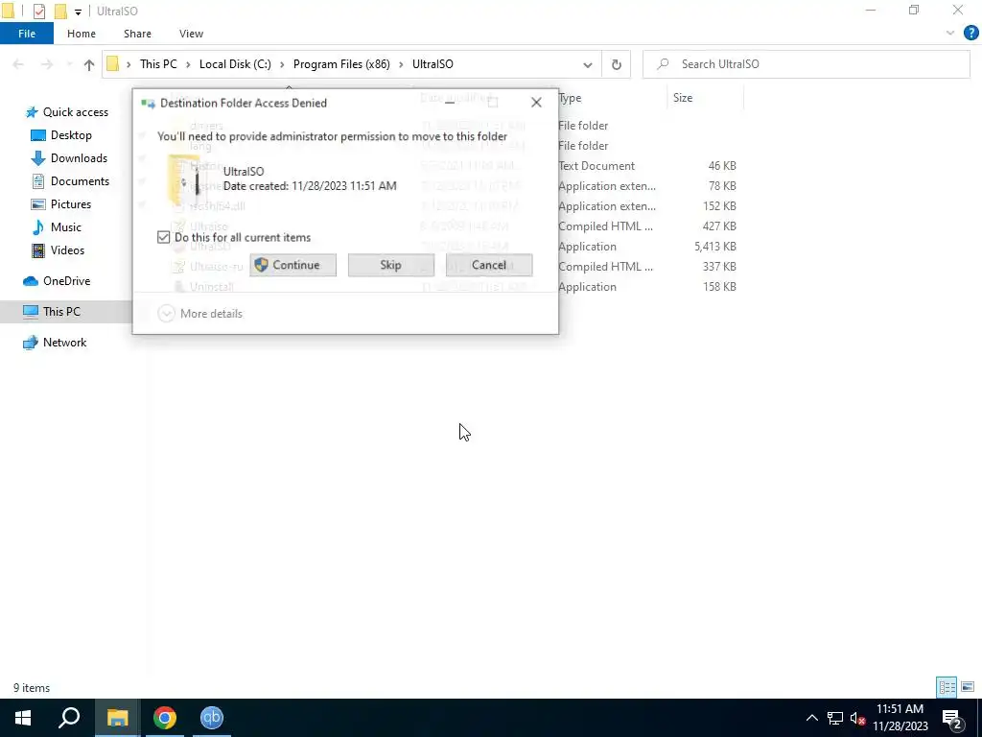
Task: Click the '46 KB' size value
Action: [x=722, y=166]
